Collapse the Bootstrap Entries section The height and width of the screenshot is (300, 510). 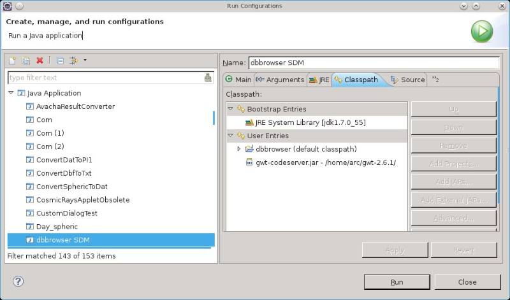[231, 109]
